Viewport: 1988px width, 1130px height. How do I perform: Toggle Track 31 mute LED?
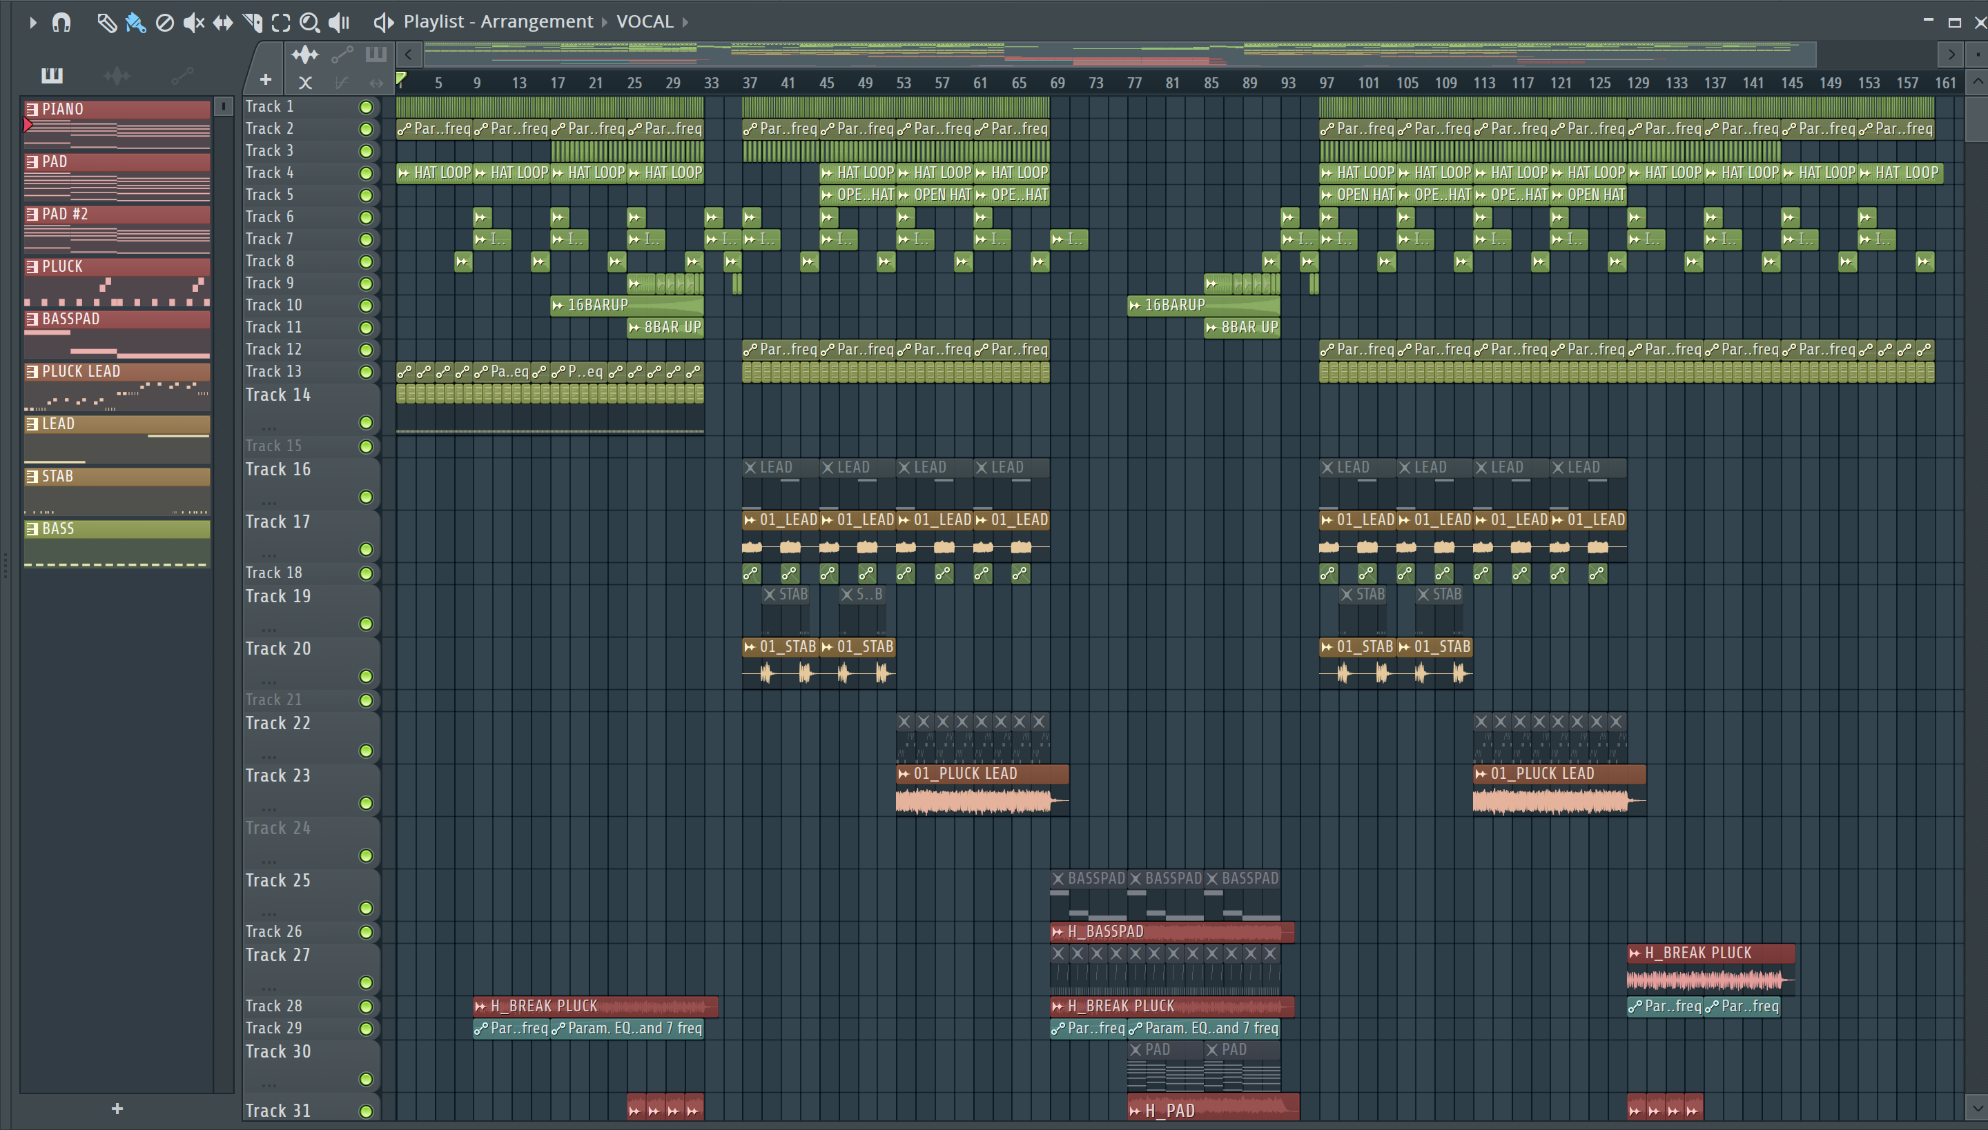(366, 1111)
